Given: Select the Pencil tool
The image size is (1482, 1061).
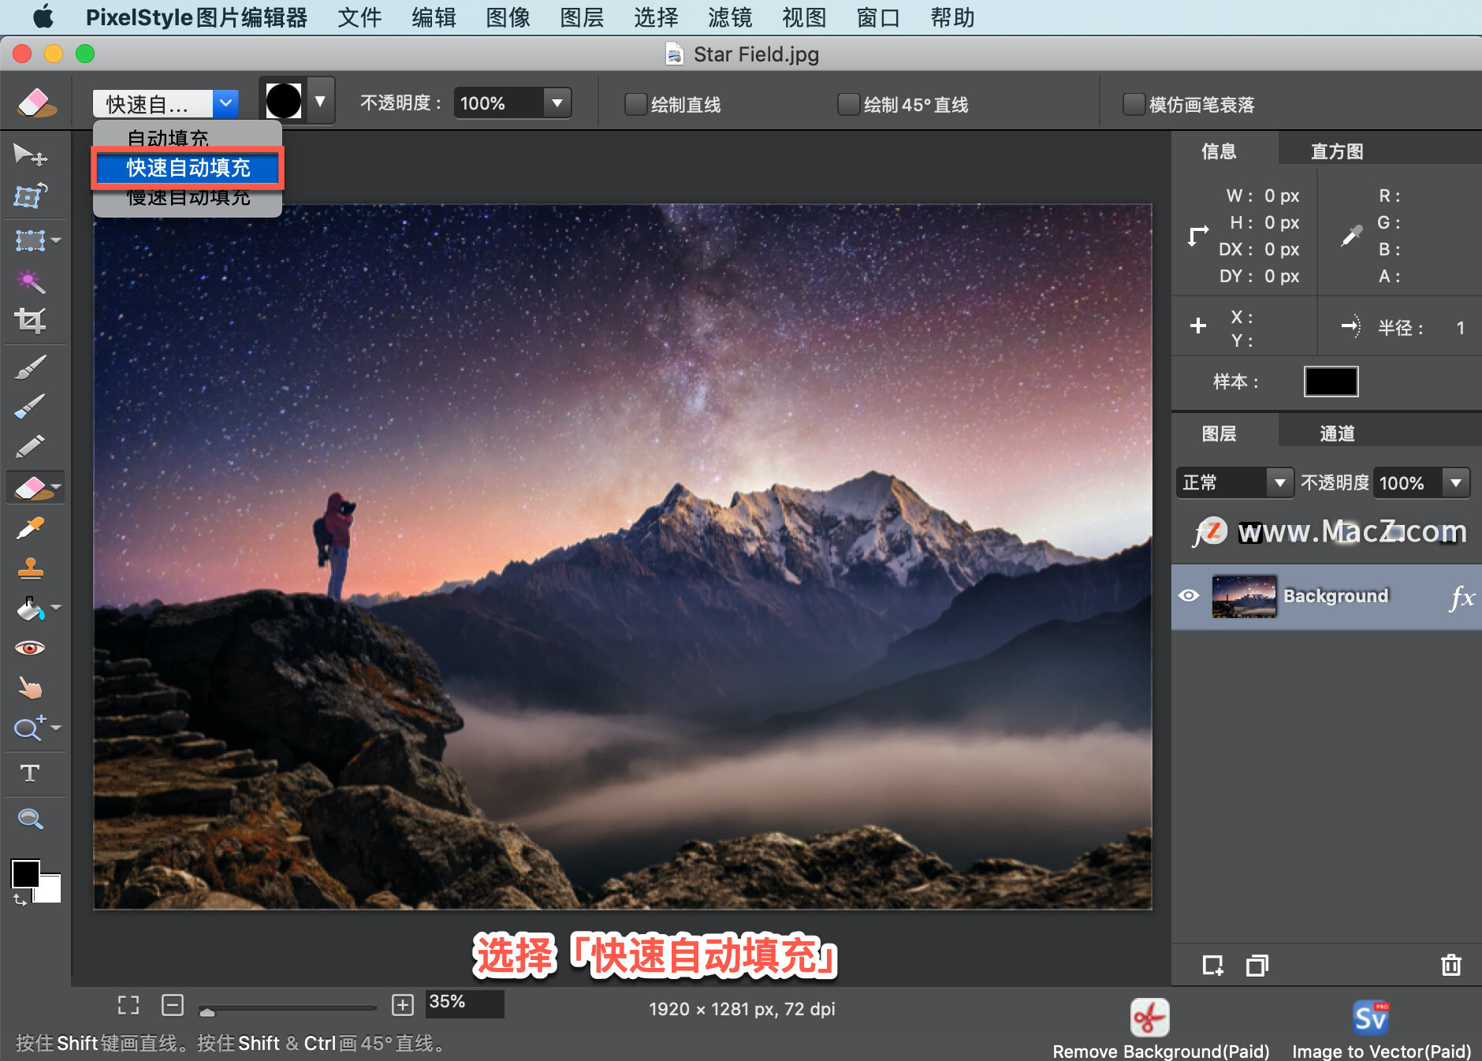Looking at the screenshot, I should pyautogui.click(x=30, y=447).
